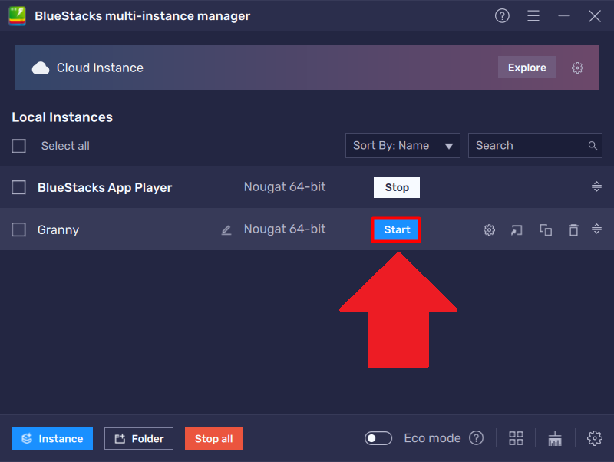
Task: Open Cloud Instance settings gear
Action: point(577,68)
